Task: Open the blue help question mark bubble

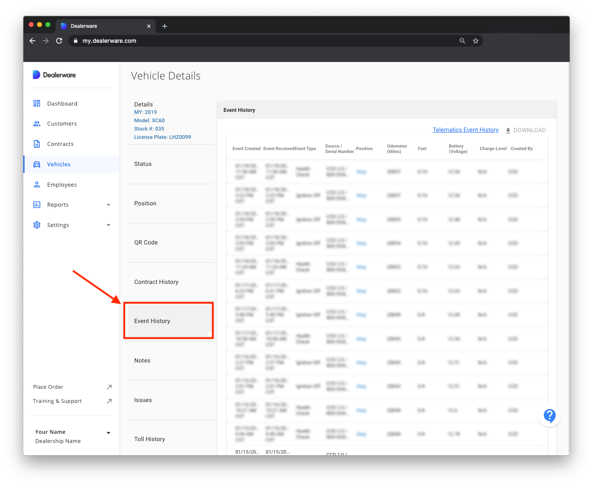Action: pyautogui.click(x=550, y=416)
